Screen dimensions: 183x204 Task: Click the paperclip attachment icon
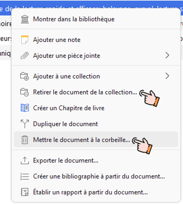(x=25, y=56)
